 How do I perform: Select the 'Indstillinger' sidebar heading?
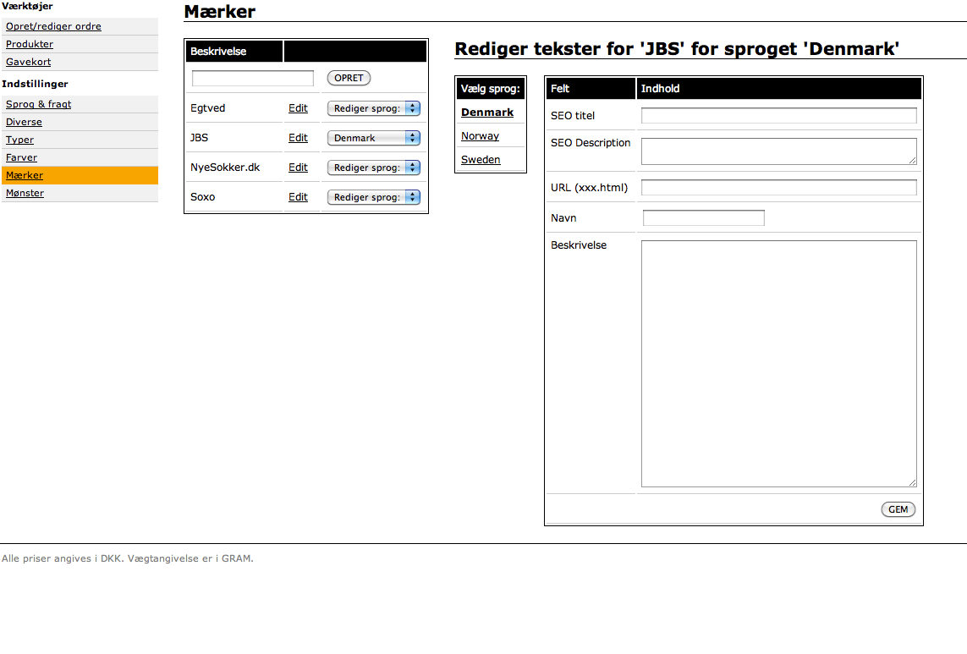click(36, 84)
